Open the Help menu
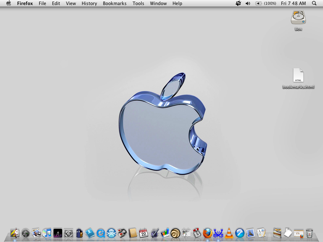 click(x=177, y=3)
